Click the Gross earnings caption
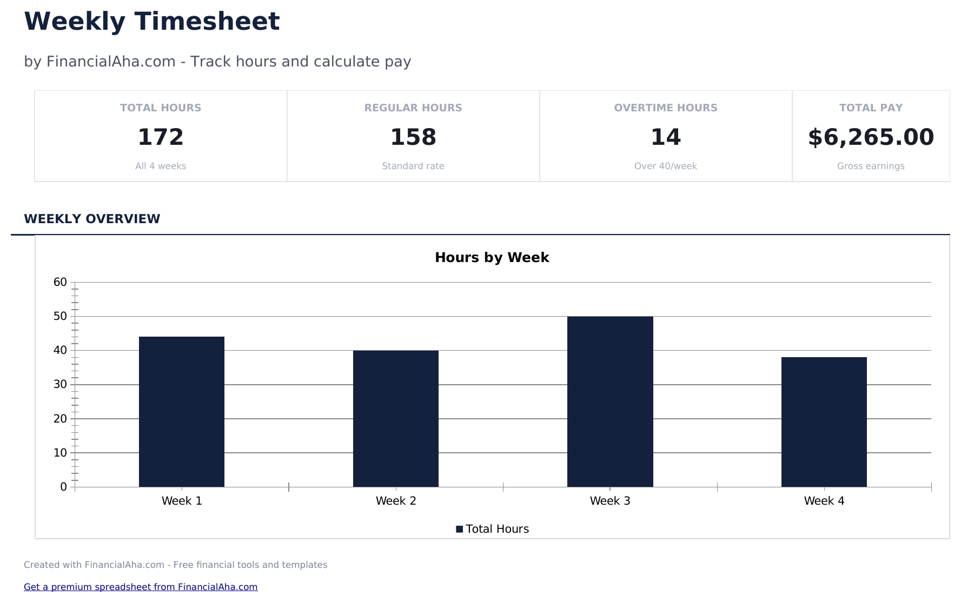 click(x=871, y=166)
